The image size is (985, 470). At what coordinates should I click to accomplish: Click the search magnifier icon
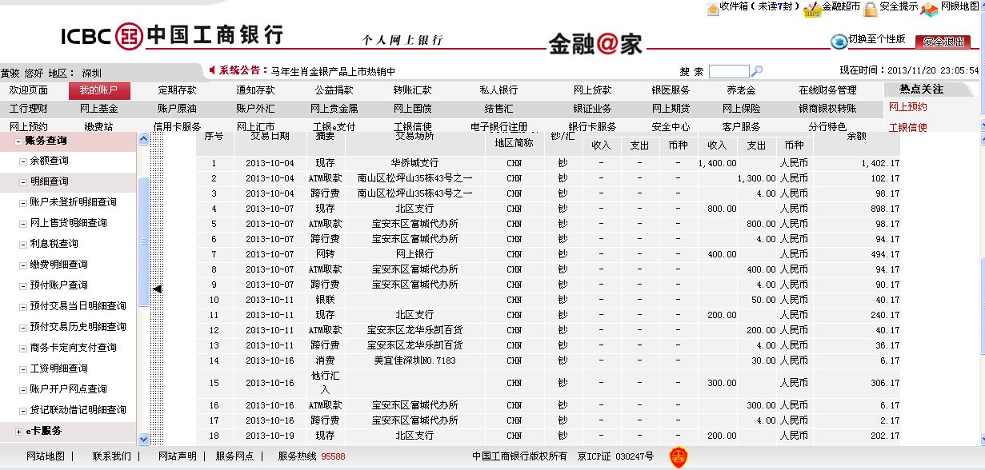pos(757,71)
